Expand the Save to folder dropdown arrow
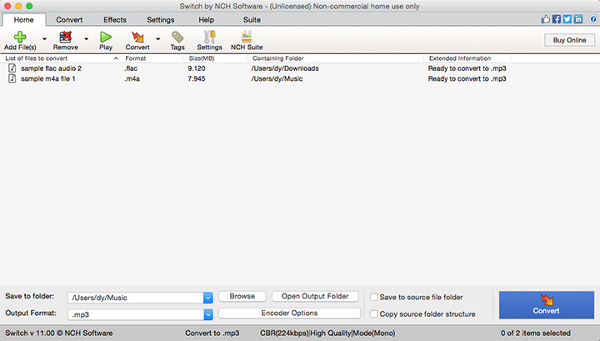 207,298
